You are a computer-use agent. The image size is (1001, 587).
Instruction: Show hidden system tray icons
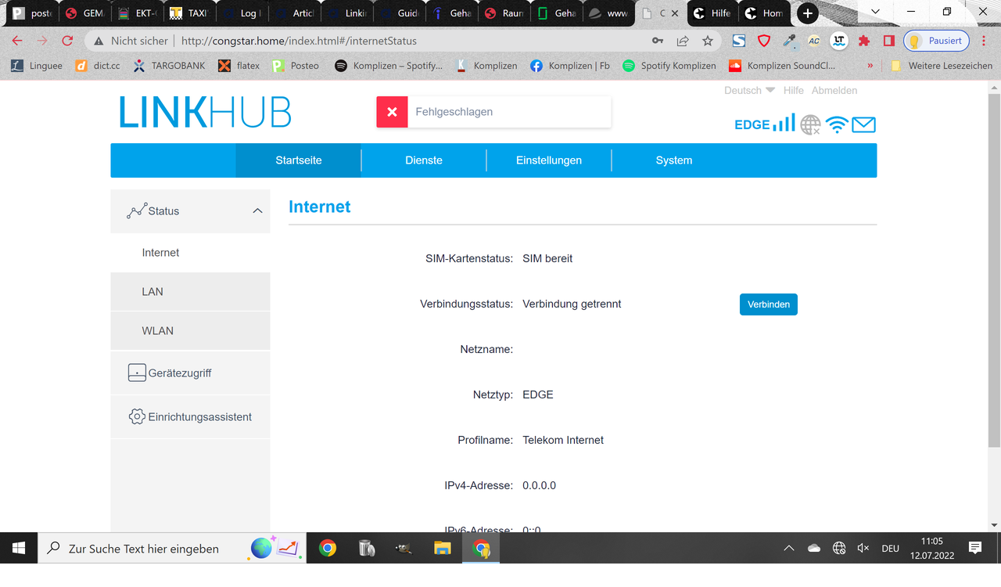tap(788, 549)
